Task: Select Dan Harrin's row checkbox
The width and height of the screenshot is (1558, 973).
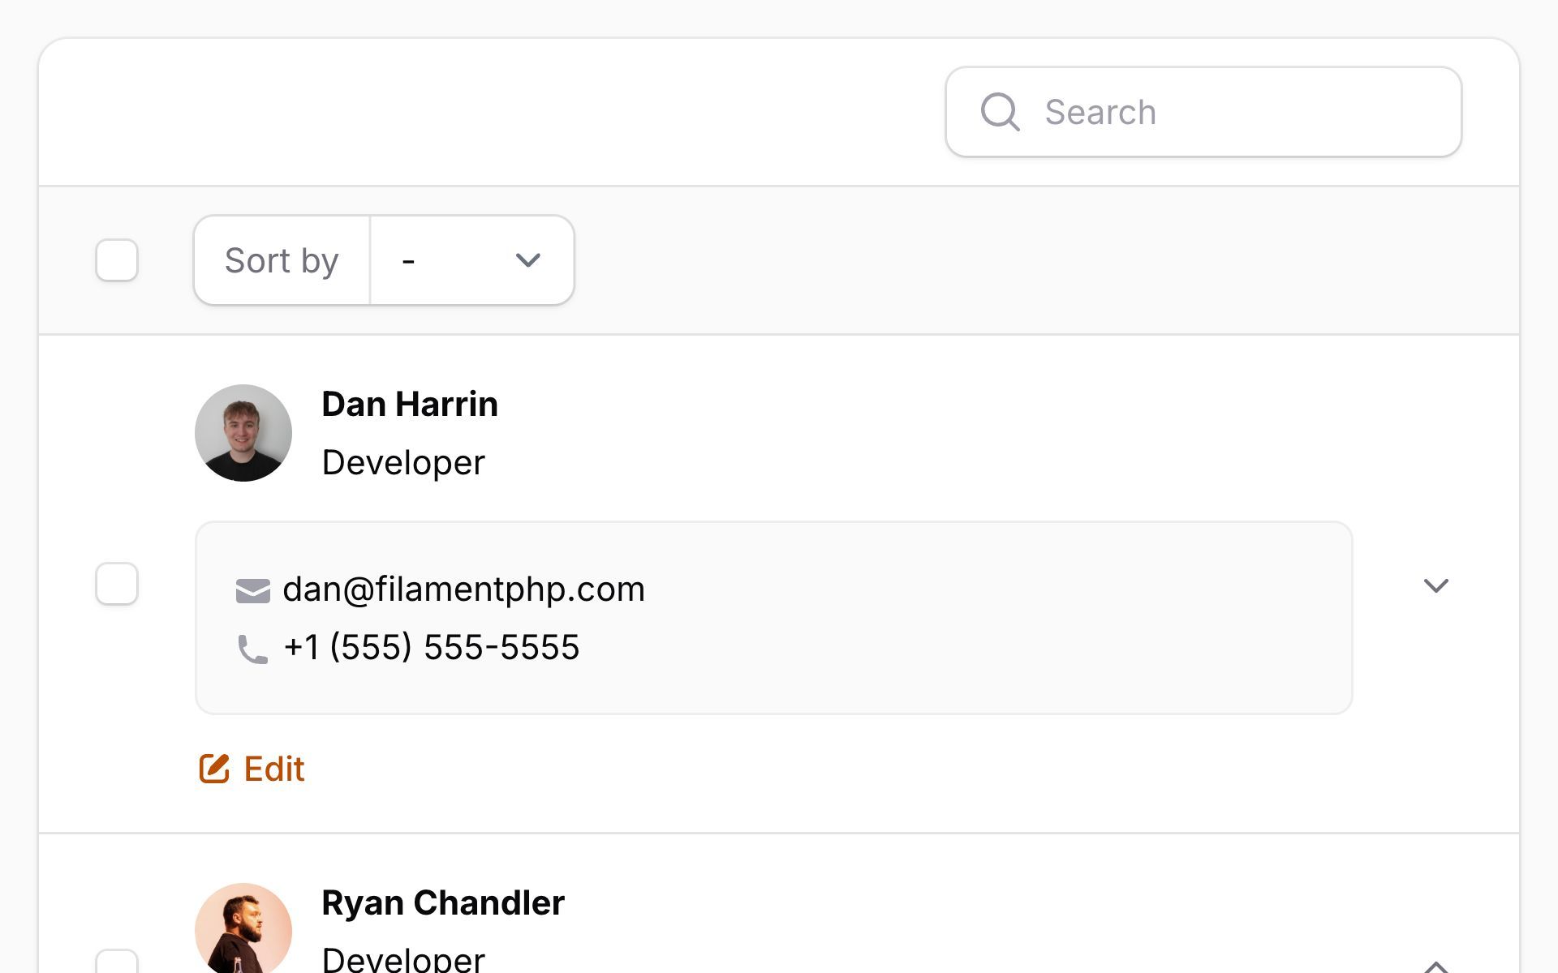Action: pyautogui.click(x=117, y=584)
